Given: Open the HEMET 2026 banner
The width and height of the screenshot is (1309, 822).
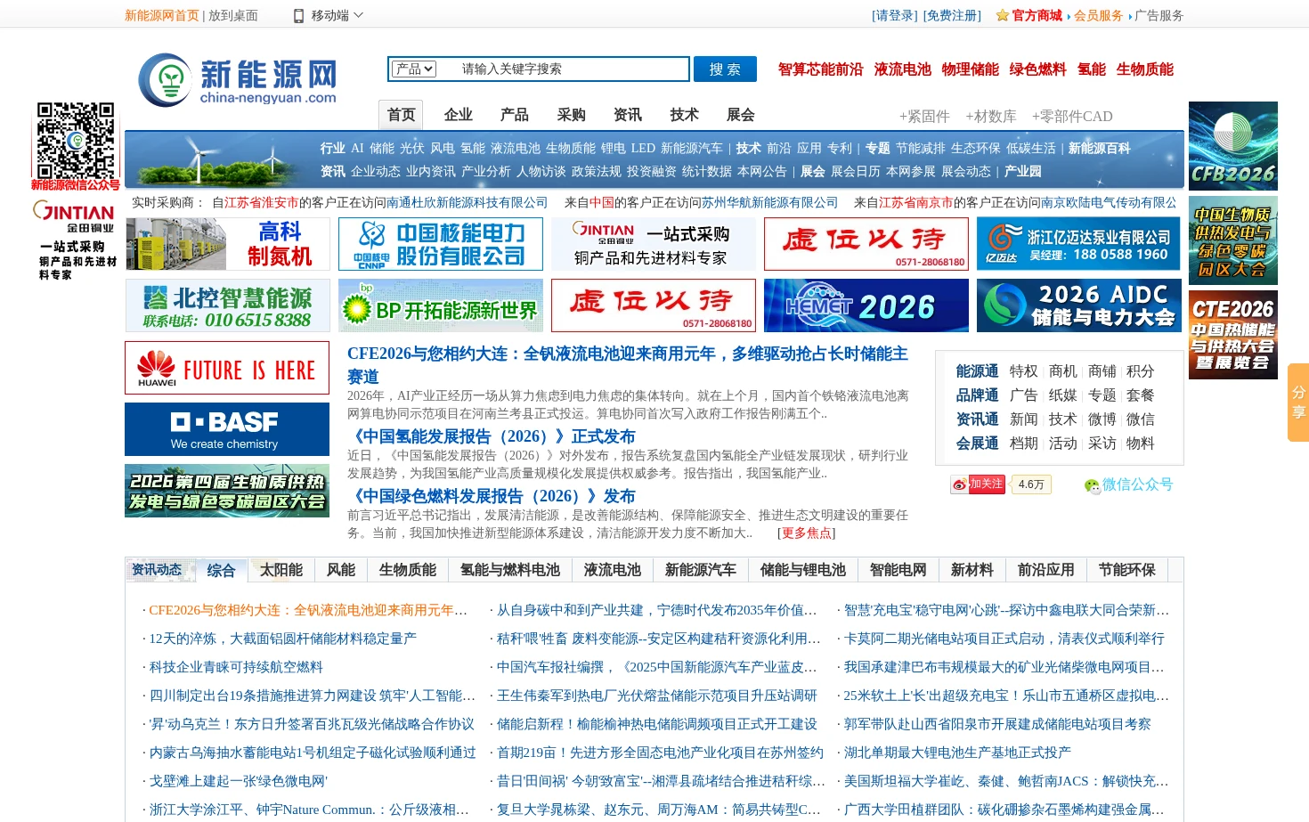Looking at the screenshot, I should (866, 305).
